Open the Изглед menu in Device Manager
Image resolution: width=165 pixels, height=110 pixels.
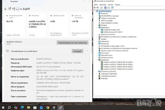point(111,5)
